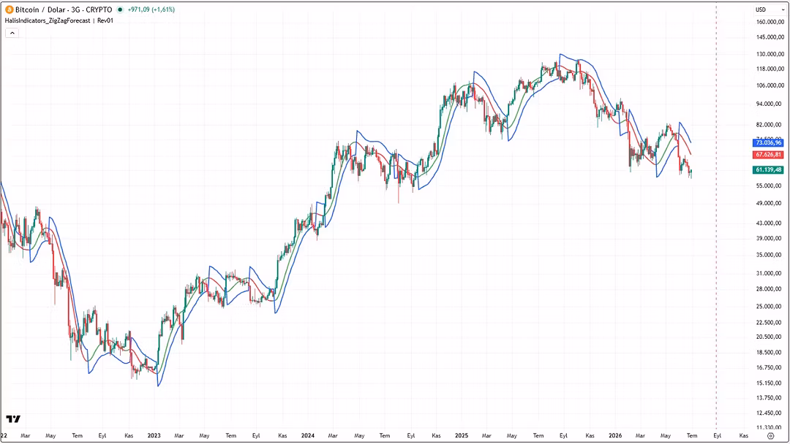The width and height of the screenshot is (790, 444).
Task: Click the 2024 label on the time axis
Action: [x=308, y=436]
